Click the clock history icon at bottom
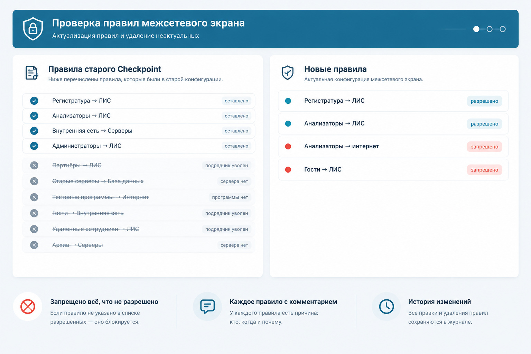Image resolution: width=531 pixels, height=354 pixels. (x=386, y=306)
